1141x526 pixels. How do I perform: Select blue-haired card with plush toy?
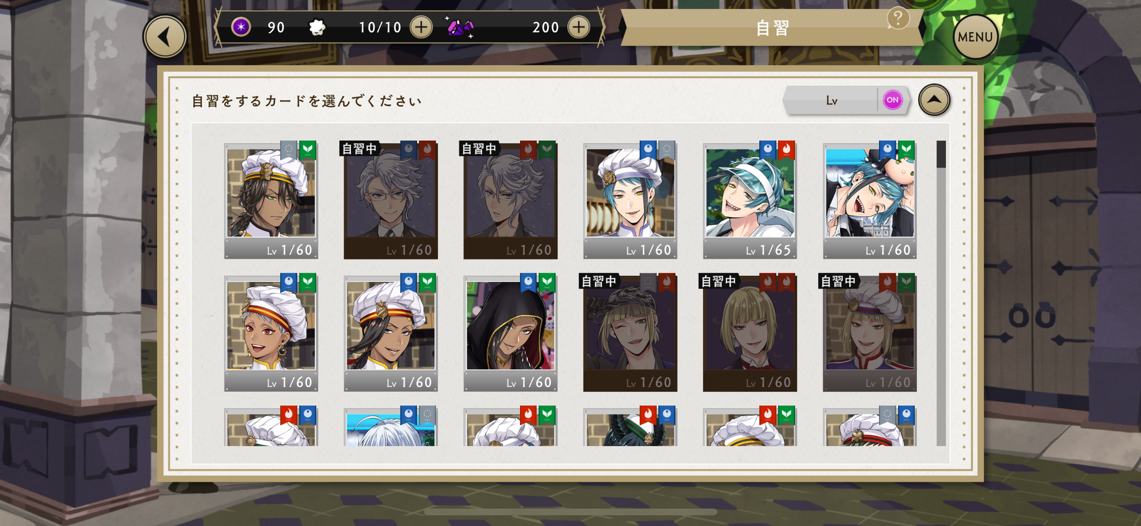pyautogui.click(x=870, y=200)
